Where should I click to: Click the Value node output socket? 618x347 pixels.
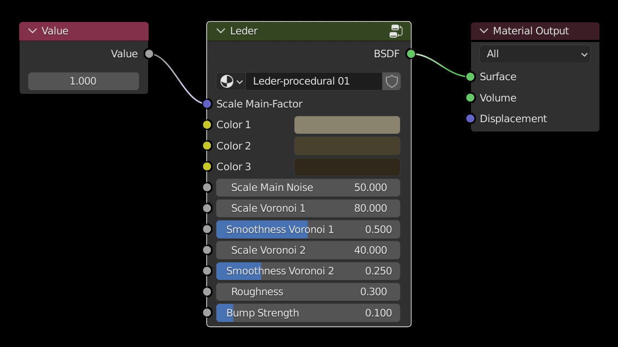pyautogui.click(x=149, y=53)
